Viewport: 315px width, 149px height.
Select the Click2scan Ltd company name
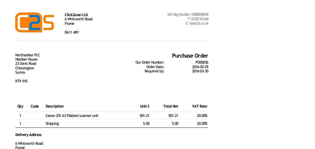(x=76, y=15)
